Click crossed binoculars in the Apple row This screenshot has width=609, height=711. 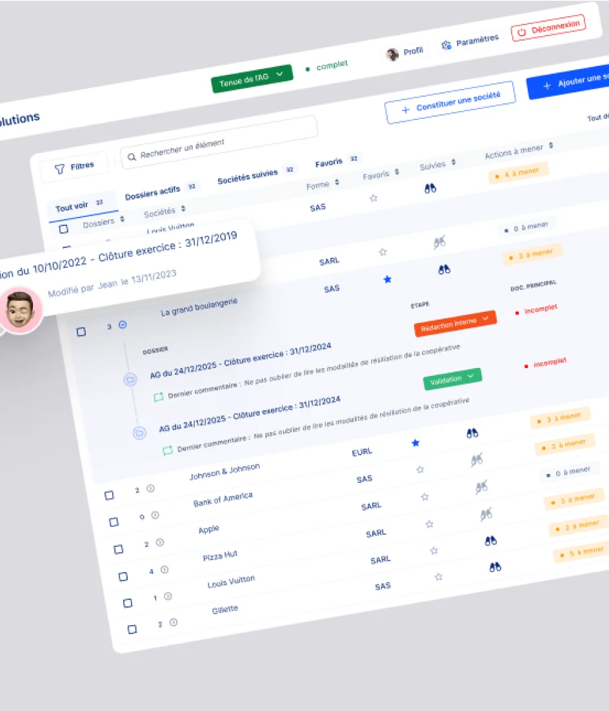pyautogui.click(x=481, y=488)
